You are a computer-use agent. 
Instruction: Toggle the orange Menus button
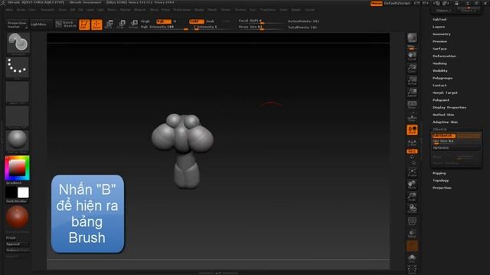[x=376, y=3]
